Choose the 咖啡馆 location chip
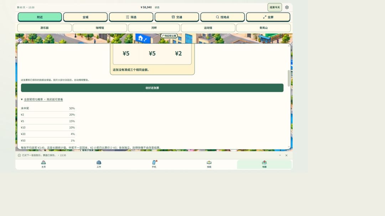This screenshot has height=216, width=385. [100, 28]
